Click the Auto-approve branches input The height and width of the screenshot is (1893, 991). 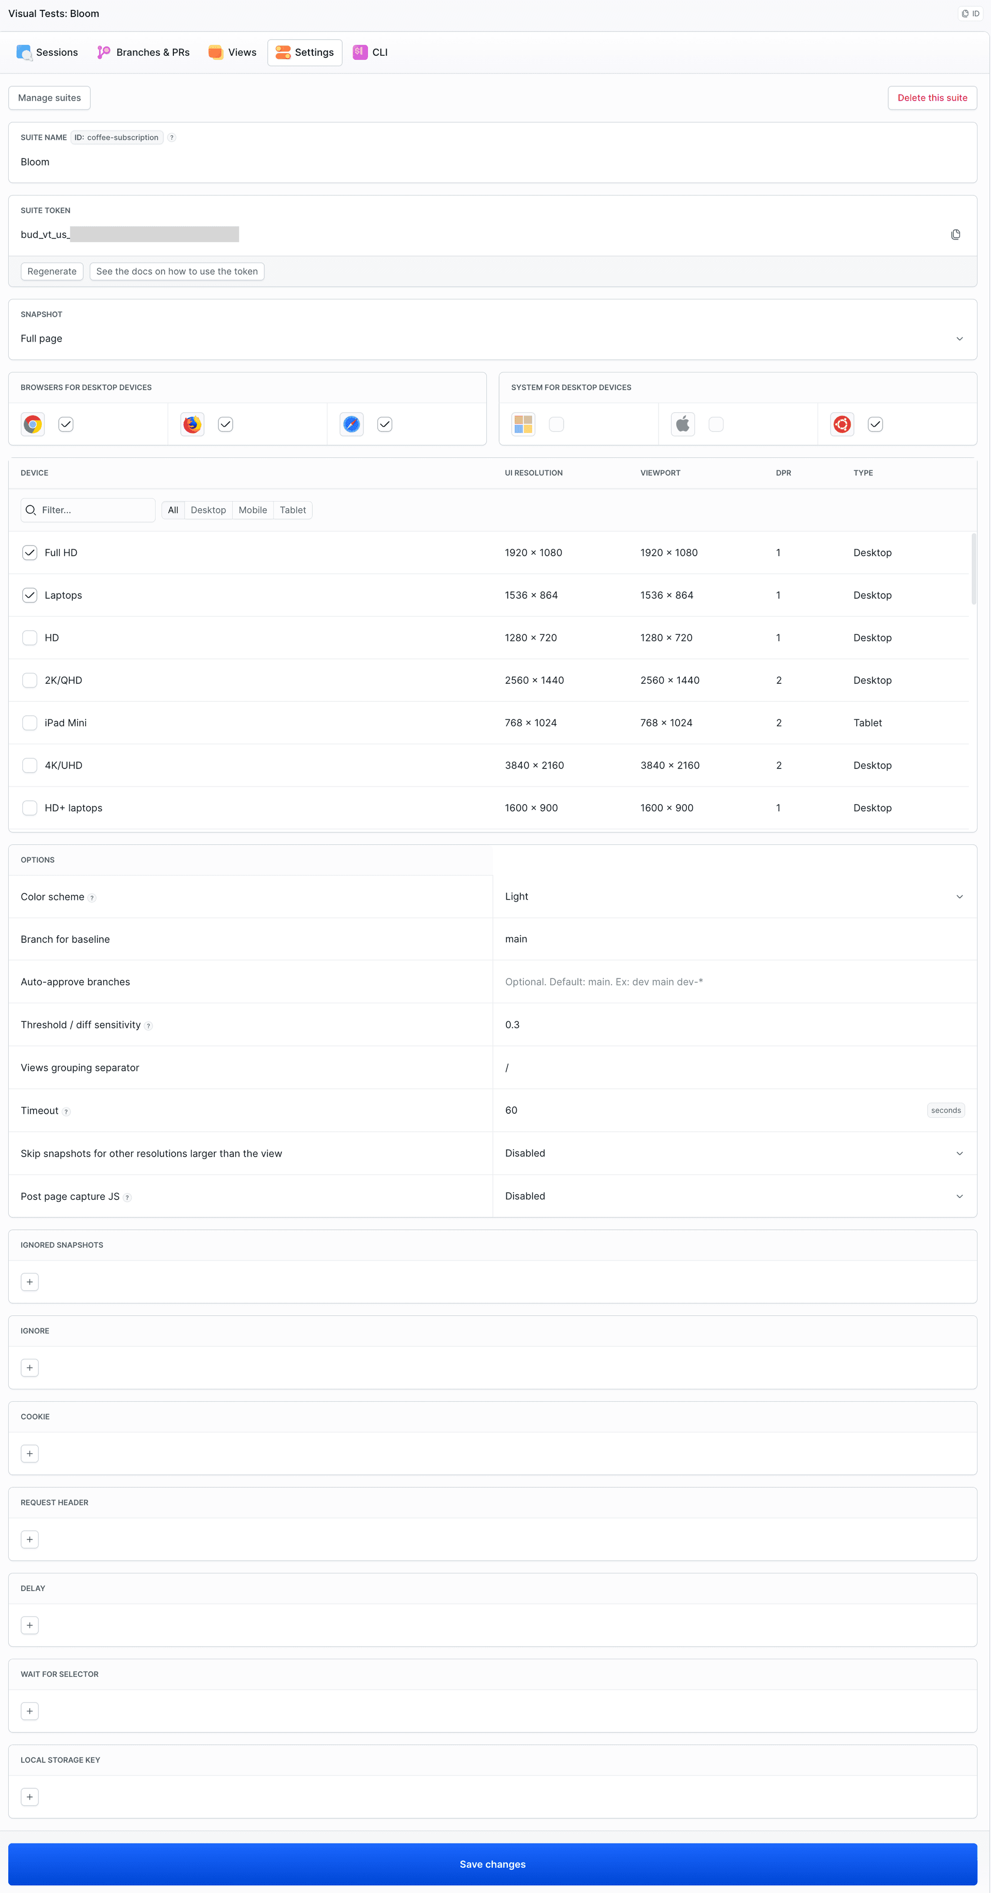point(734,982)
